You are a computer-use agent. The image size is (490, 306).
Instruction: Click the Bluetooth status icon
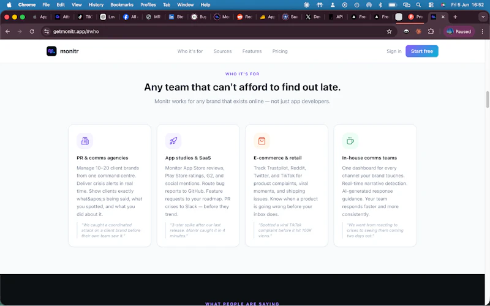[x=380, y=5]
